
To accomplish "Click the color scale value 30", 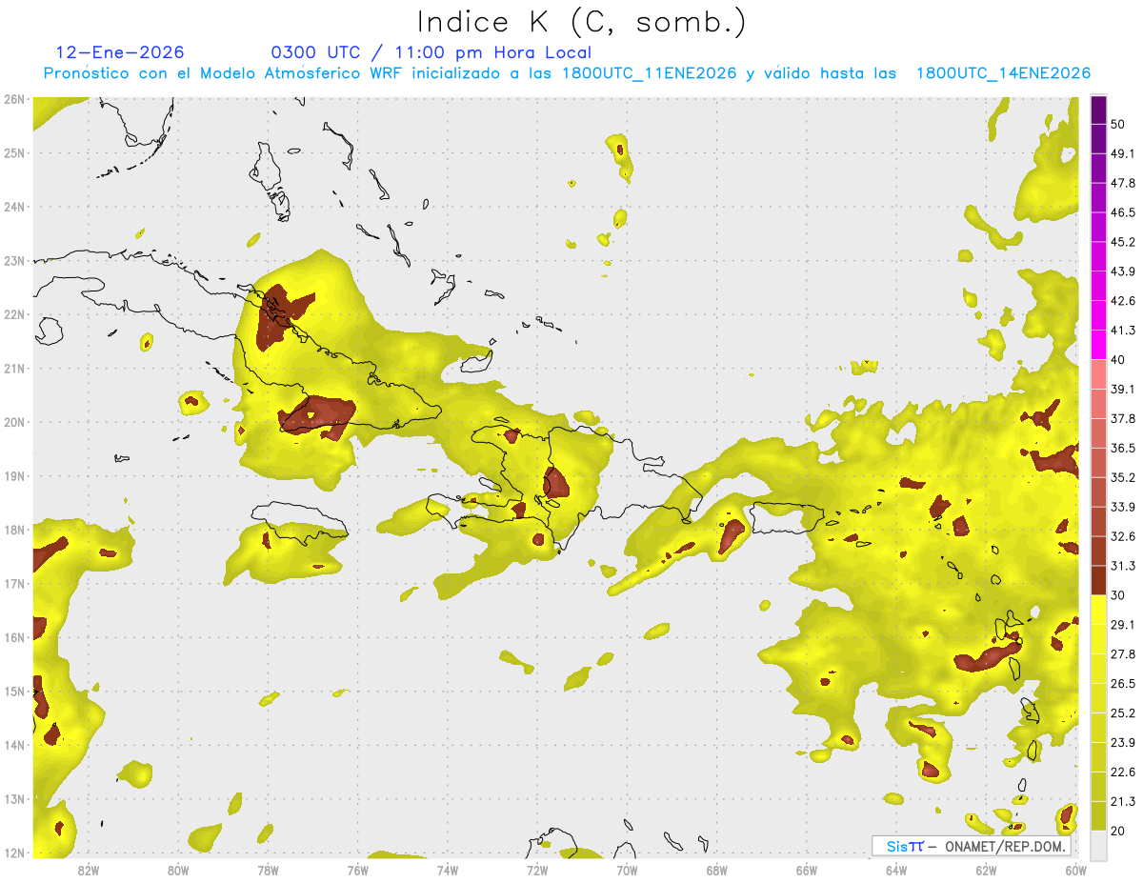I will tap(1118, 595).
